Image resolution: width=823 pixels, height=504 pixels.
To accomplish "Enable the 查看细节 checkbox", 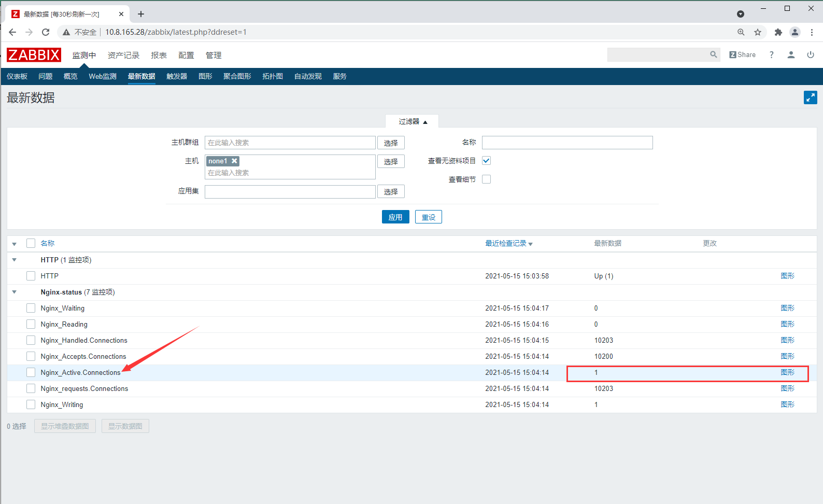I will pyautogui.click(x=486, y=179).
